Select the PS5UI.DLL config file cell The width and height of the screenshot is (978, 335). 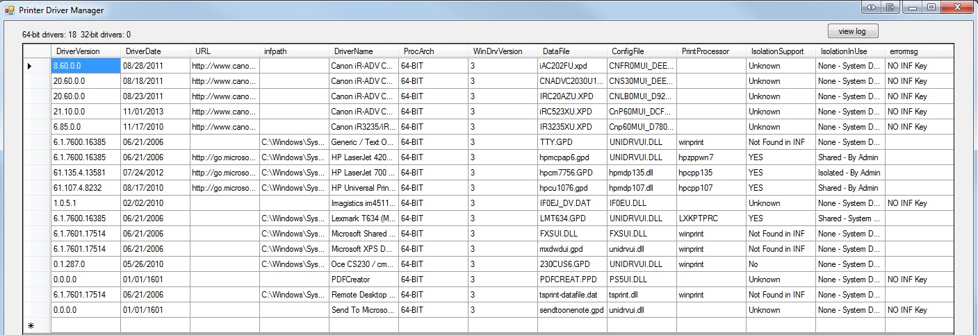(642, 280)
